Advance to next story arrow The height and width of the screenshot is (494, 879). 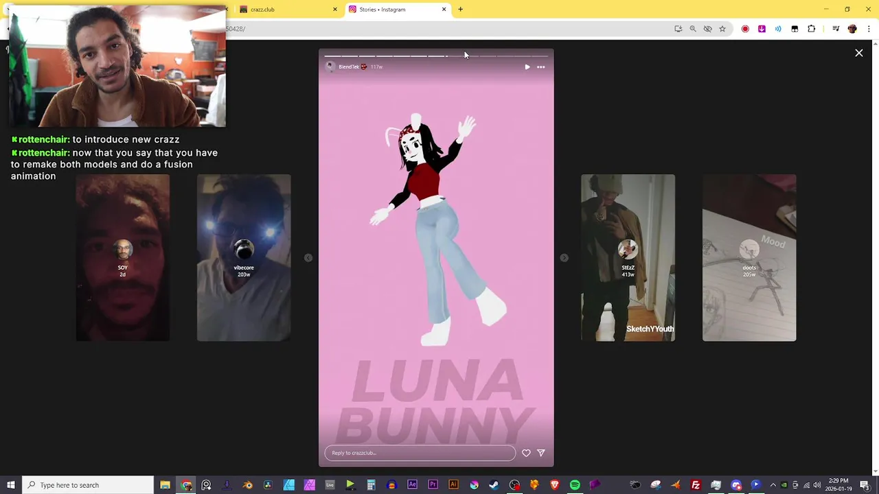[564, 258]
